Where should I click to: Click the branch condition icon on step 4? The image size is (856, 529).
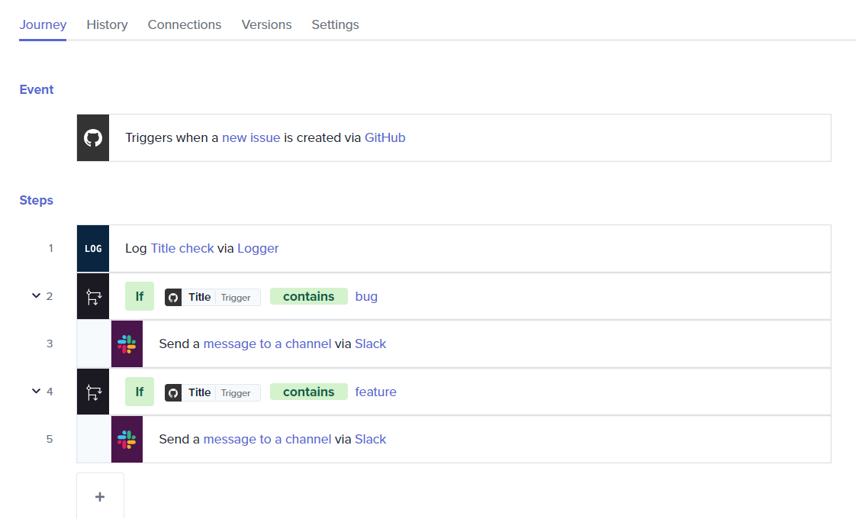point(93,392)
